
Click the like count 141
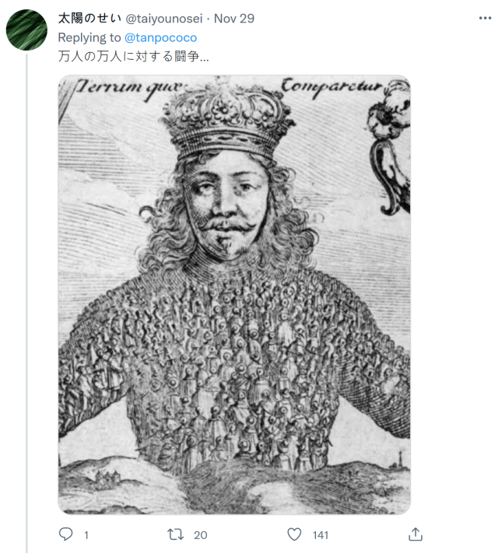click(321, 535)
